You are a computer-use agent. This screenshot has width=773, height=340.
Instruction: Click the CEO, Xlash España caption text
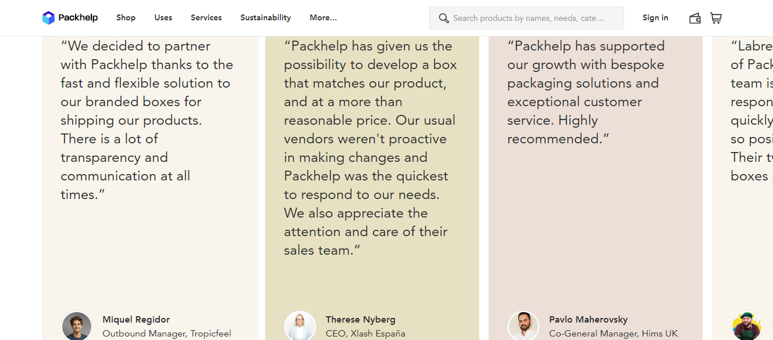[365, 333]
